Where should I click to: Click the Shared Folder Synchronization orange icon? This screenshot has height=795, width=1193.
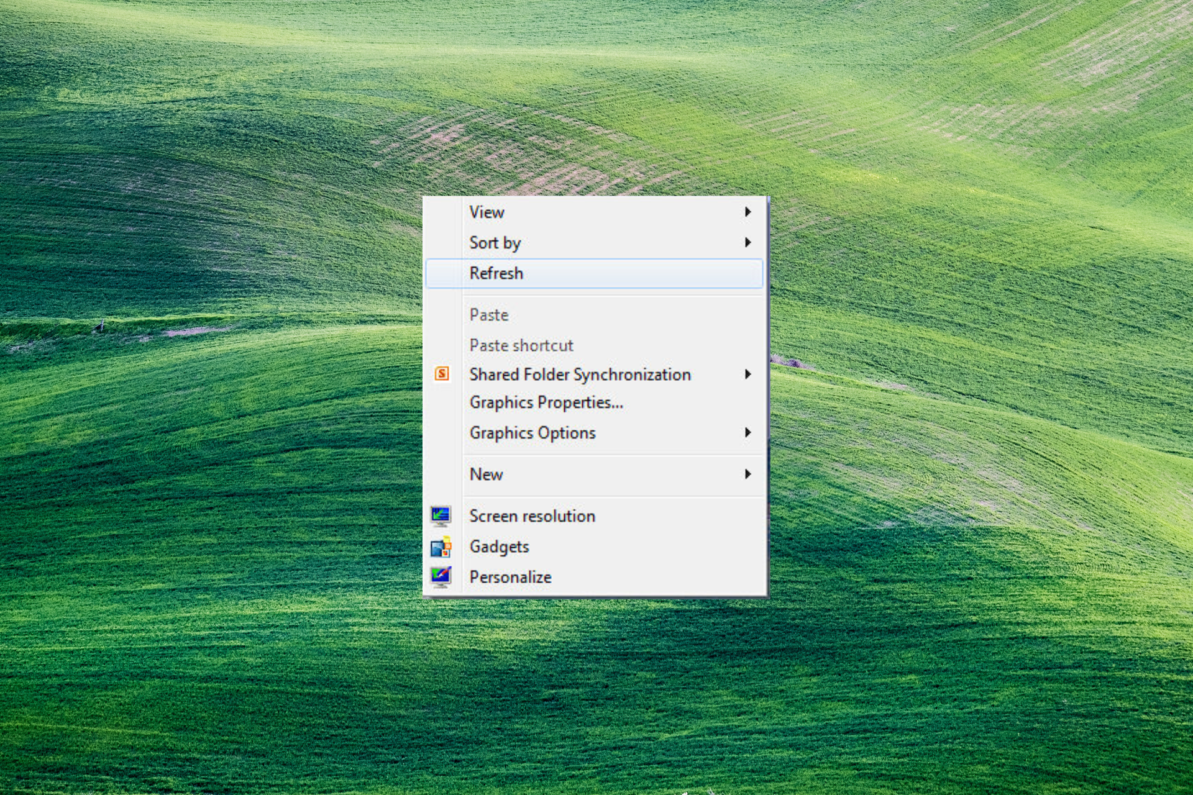pos(442,373)
